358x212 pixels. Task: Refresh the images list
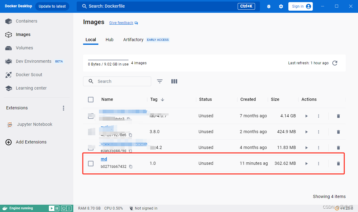point(335,63)
